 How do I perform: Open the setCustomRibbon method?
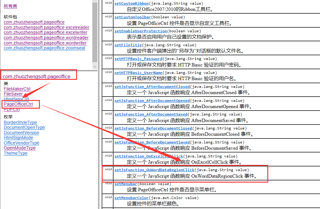pos(131,3)
